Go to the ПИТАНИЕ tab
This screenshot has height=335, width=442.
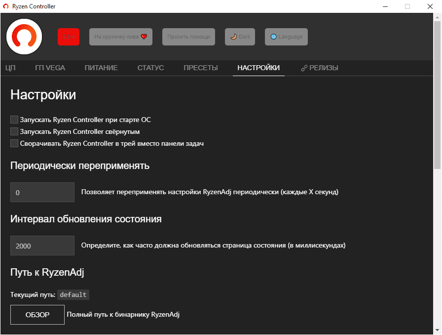click(x=101, y=68)
